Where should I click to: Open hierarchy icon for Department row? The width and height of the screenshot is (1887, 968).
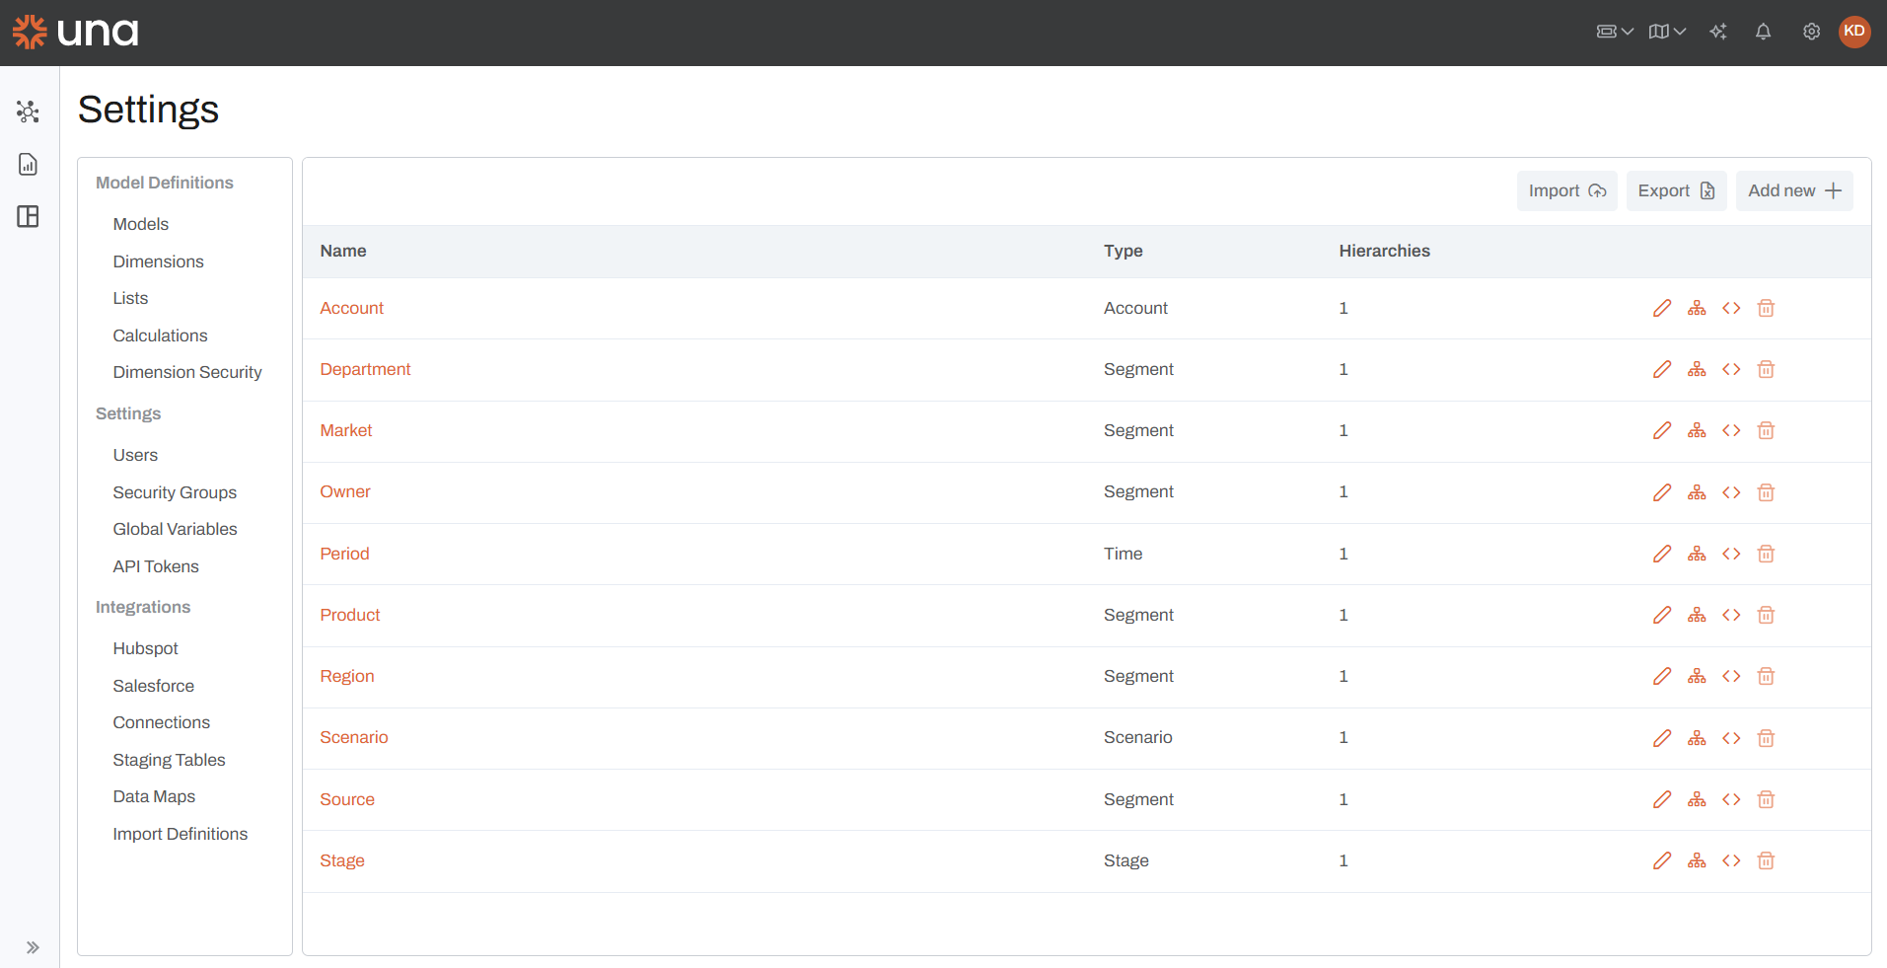click(1697, 369)
